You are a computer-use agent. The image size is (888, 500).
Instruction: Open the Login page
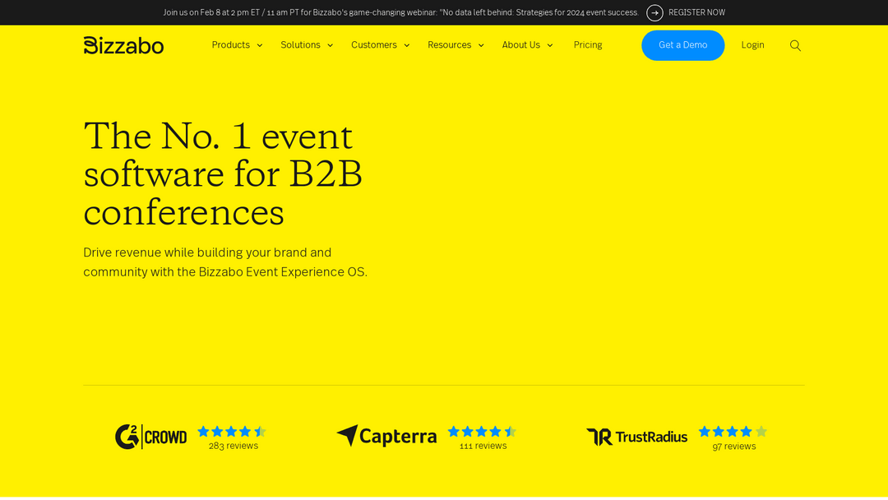click(x=752, y=45)
